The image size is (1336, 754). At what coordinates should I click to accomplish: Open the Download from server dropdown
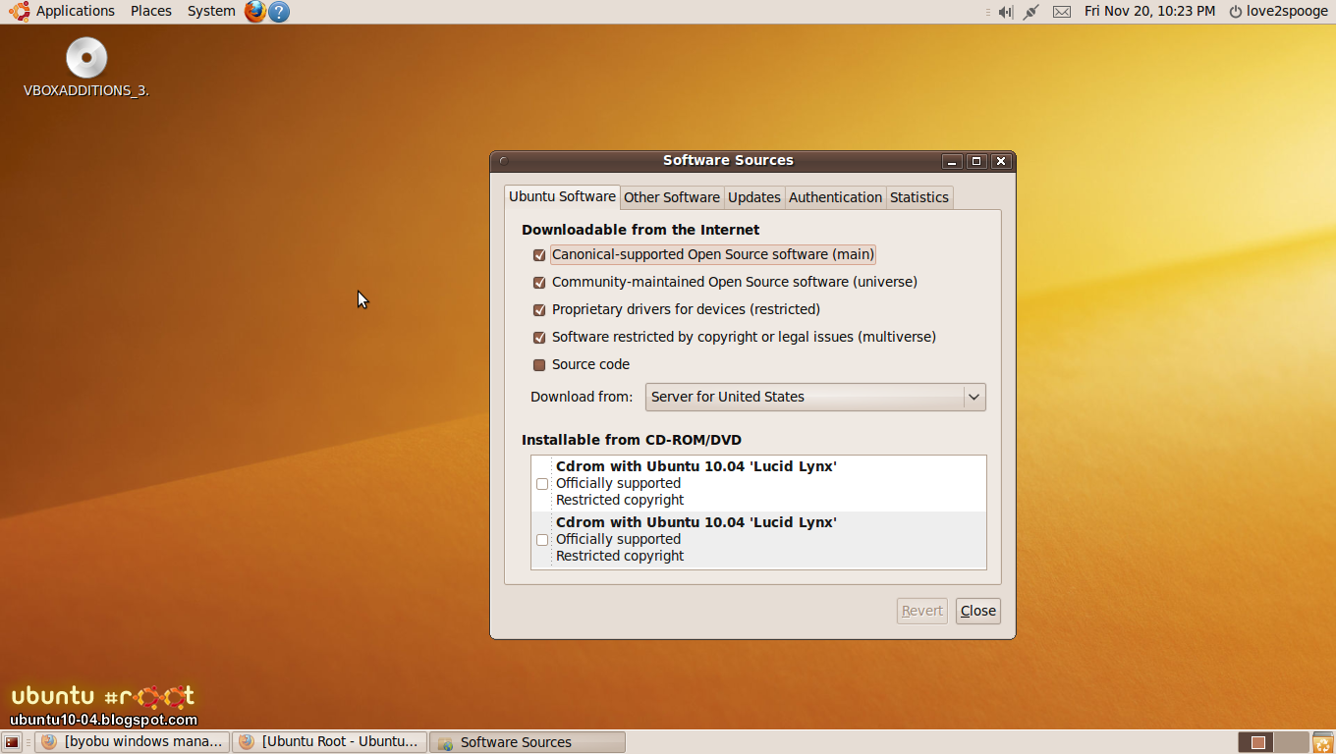pyautogui.click(x=815, y=397)
